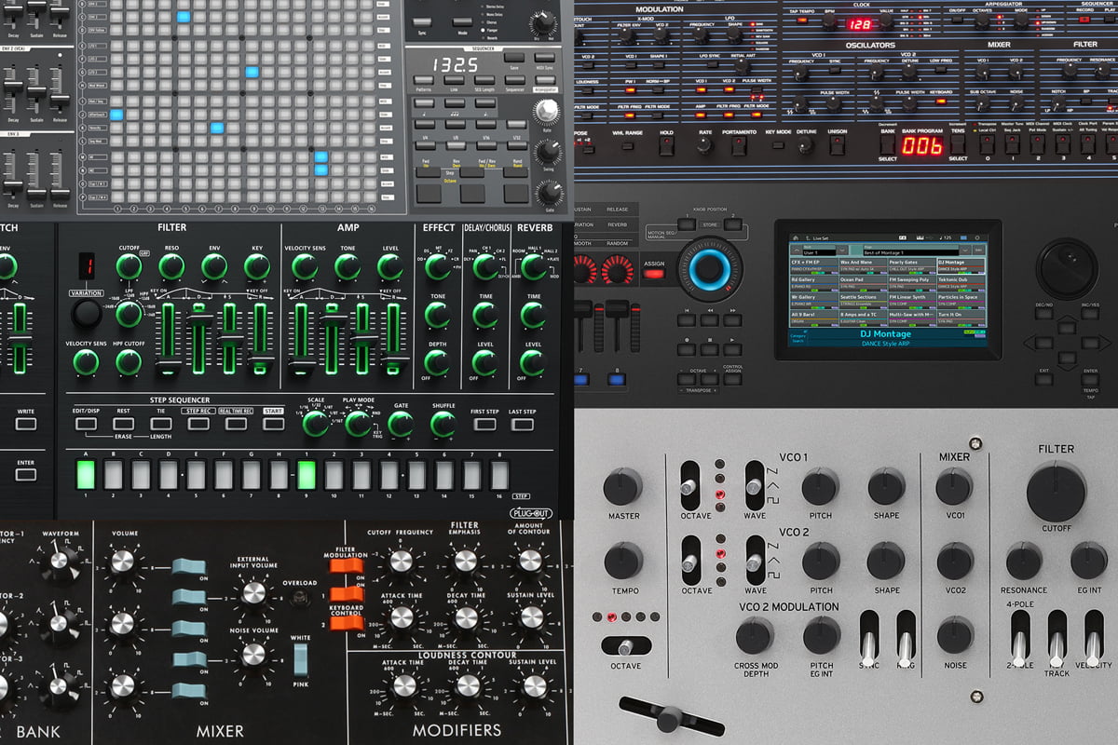Select the Patterns button
Screen dimensions: 1118x745
(x=424, y=80)
